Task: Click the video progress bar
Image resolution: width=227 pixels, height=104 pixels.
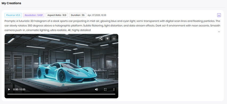Action: click(x=61, y=94)
